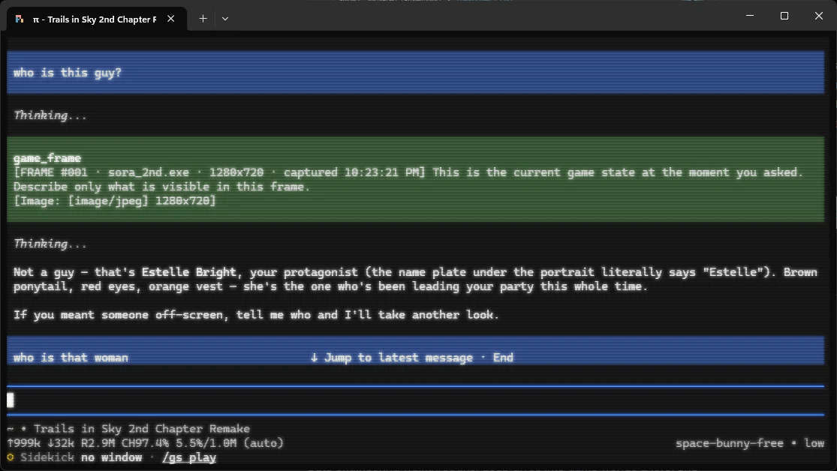Select the 'π - Trails in Sky 2nd Chapter' tab
Image resolution: width=837 pixels, height=471 pixels.
pyautogui.click(x=97, y=19)
